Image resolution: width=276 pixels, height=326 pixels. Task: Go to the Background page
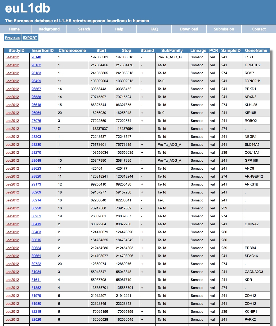[49, 29]
